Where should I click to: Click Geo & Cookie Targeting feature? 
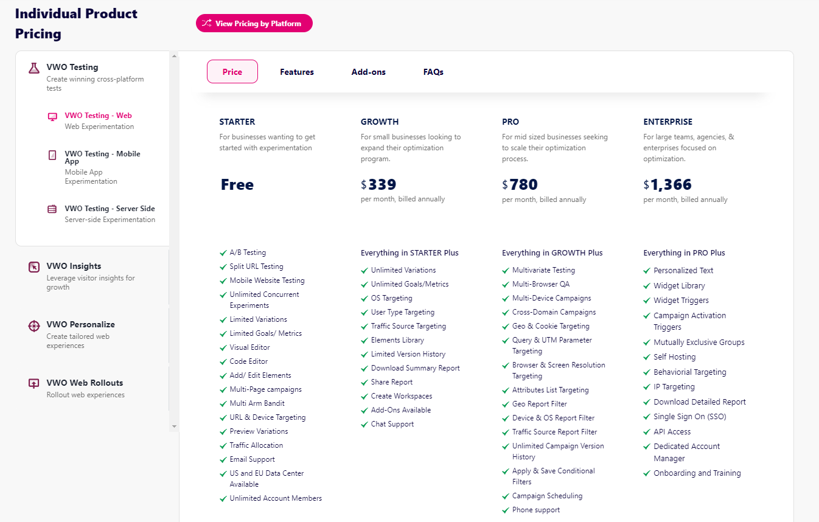[551, 326]
